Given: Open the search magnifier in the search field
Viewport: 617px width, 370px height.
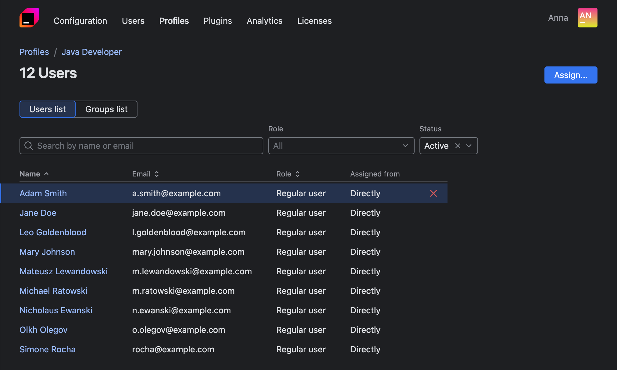Looking at the screenshot, I should click(x=29, y=146).
